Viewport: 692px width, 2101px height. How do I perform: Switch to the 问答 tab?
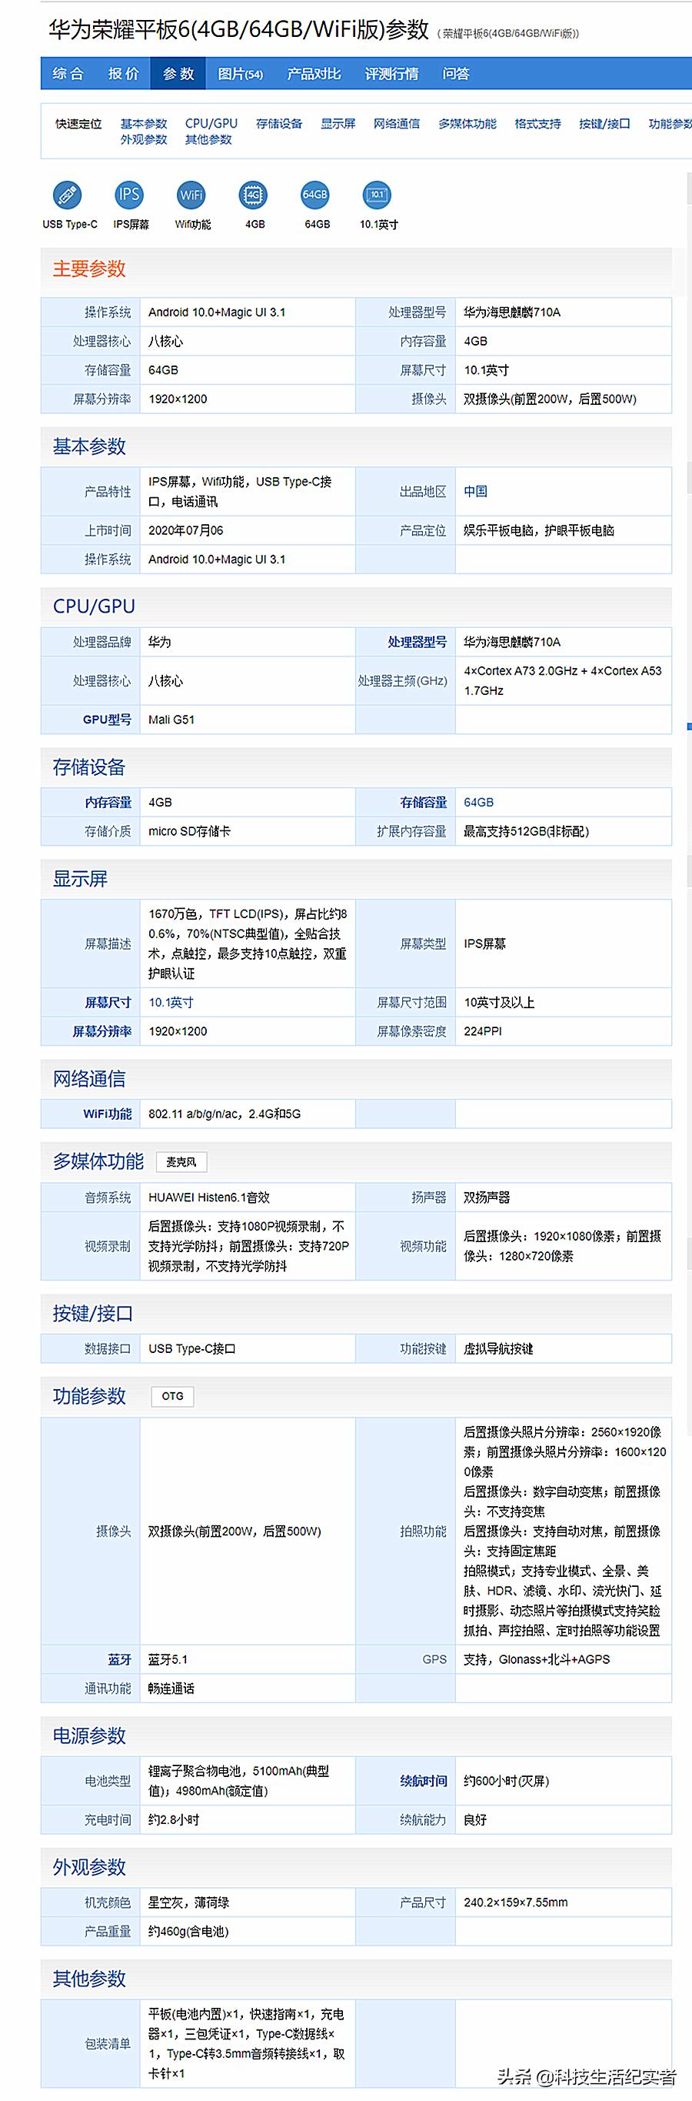click(x=457, y=73)
